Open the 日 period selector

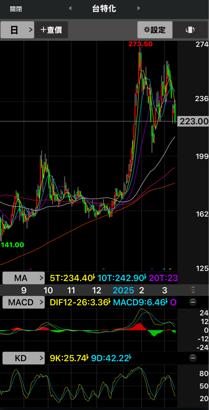[17, 30]
